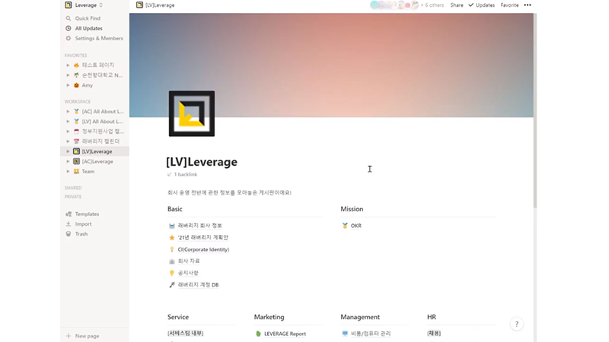This screenshot has height=342, width=609.
Task: Expand the [LV] All About L... page
Action: [68, 122]
